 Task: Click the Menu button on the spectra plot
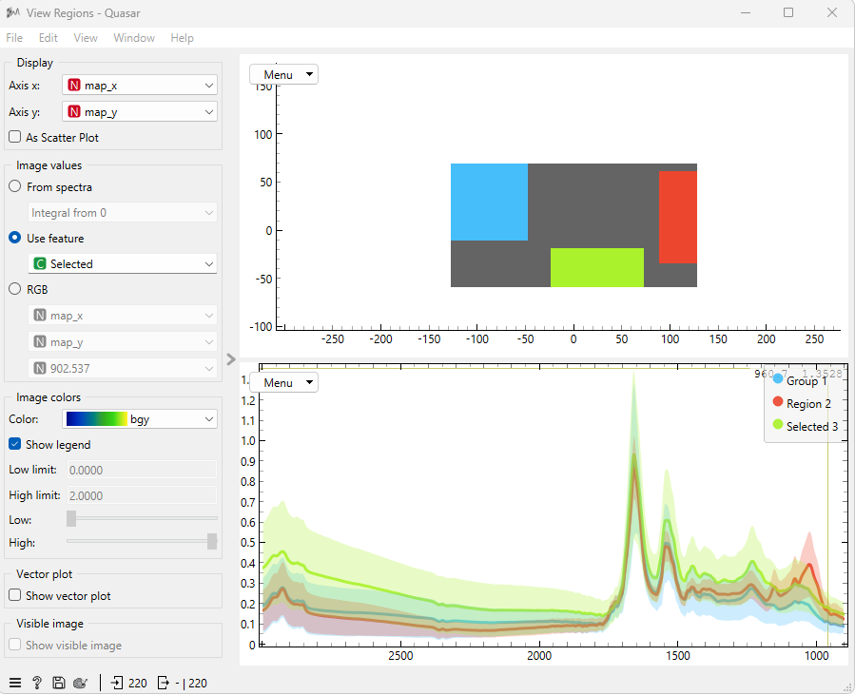pos(283,382)
